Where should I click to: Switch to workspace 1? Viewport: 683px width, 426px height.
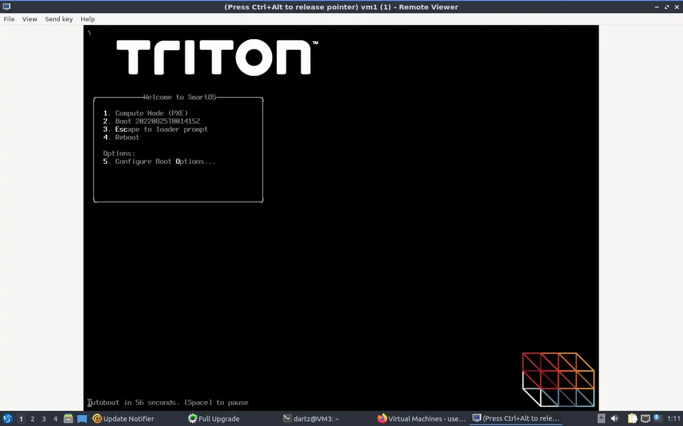point(21,418)
